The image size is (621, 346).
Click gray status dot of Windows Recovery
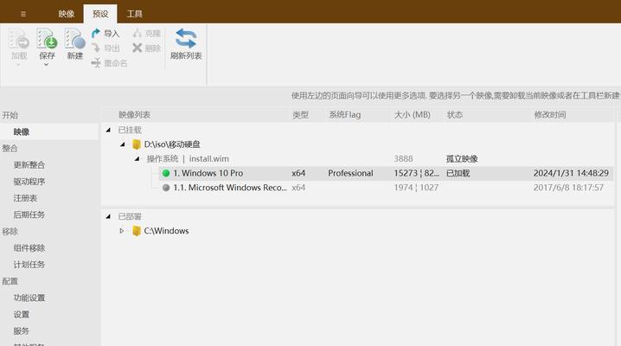[x=166, y=188]
